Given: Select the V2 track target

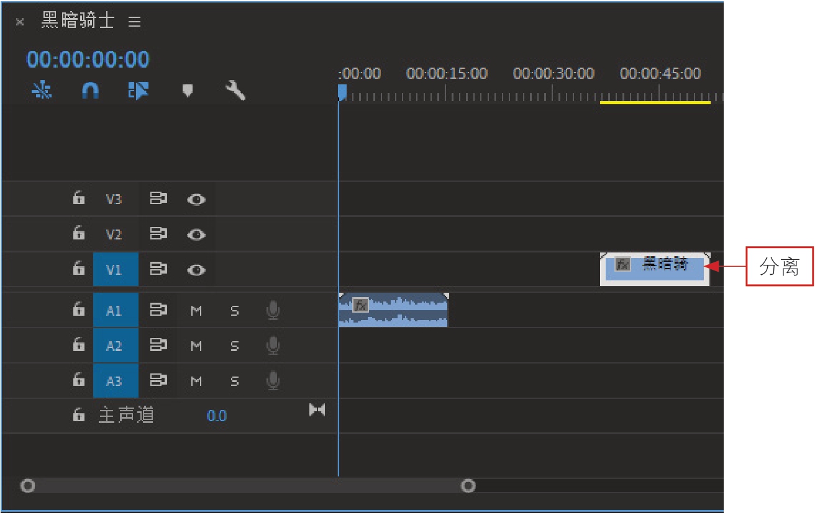Looking at the screenshot, I should coord(114,234).
